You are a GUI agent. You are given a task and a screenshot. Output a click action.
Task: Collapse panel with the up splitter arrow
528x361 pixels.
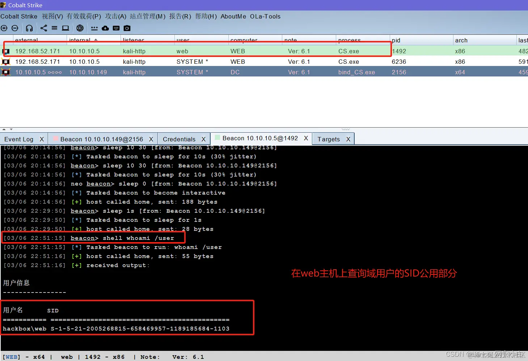[4, 129]
